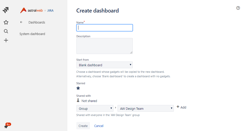Open the Start from Blank dashboard dropdown
Viewport: 244px width, 131px height.
[x=104, y=65]
